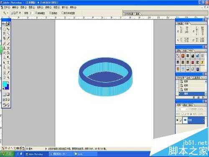Screen dimensions: 209x157
Task: Open the Help menu
Action: pyautogui.click(x=73, y=7)
